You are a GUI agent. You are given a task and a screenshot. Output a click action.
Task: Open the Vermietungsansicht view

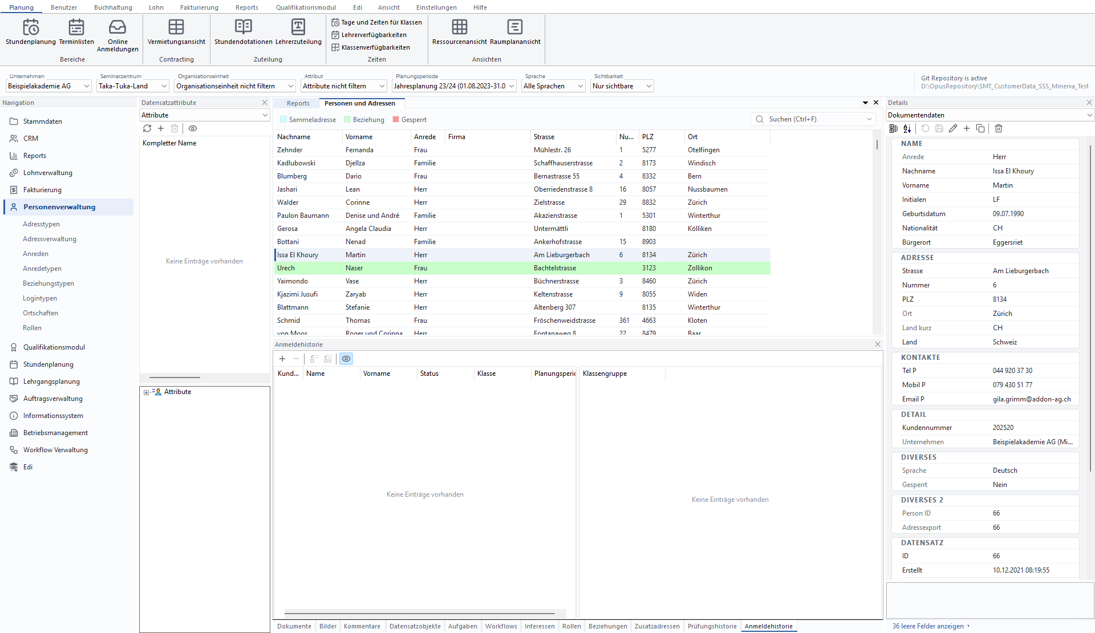tap(176, 32)
